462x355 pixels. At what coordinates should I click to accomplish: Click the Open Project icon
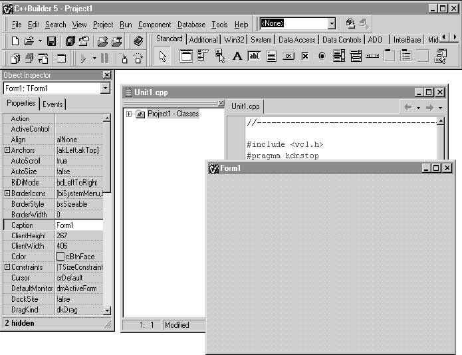click(x=84, y=41)
